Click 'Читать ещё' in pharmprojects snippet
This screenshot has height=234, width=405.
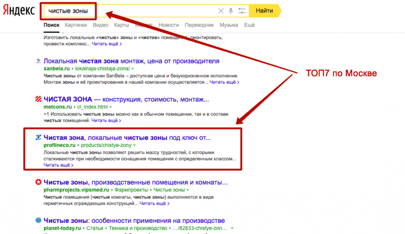click(155, 203)
